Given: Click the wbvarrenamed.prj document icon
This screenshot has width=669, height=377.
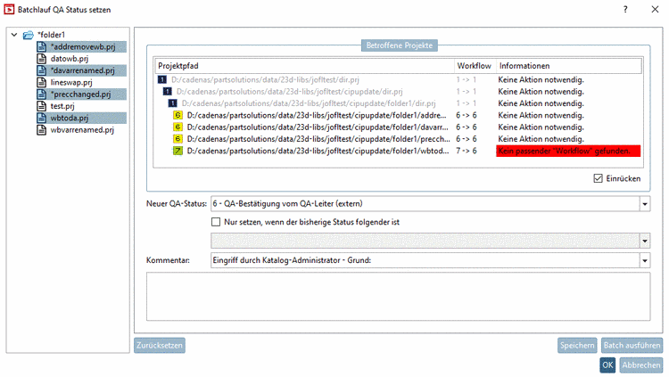Looking at the screenshot, I should 41,130.
